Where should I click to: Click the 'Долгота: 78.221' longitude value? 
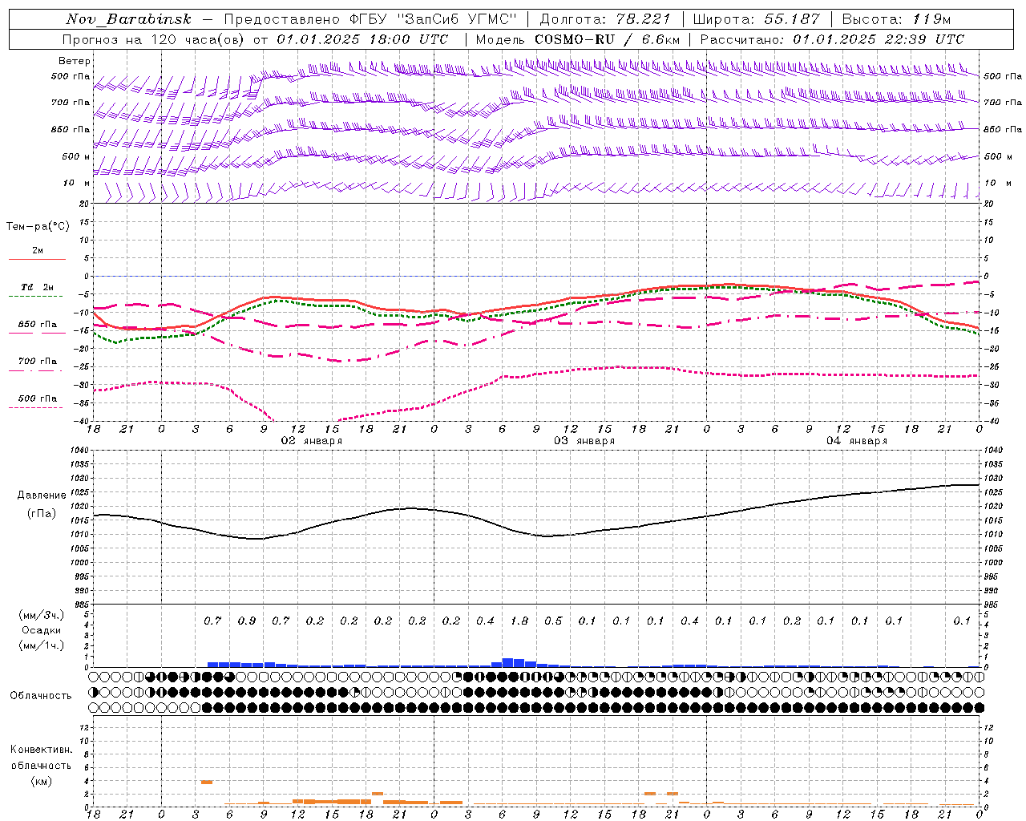pyautogui.click(x=604, y=19)
